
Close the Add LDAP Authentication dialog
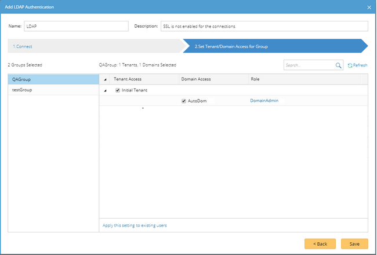[x=369, y=6]
